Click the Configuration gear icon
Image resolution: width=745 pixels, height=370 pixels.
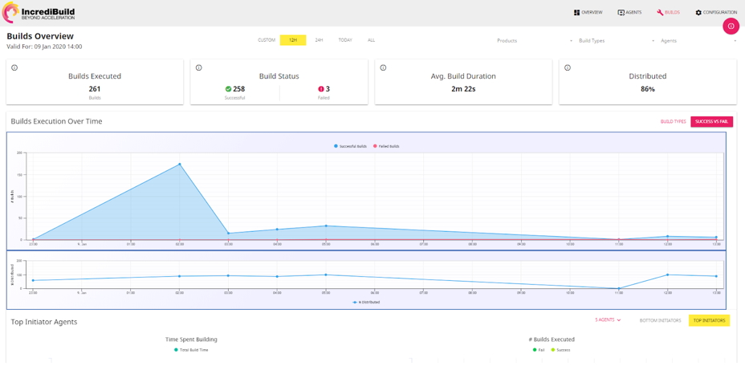(x=698, y=12)
